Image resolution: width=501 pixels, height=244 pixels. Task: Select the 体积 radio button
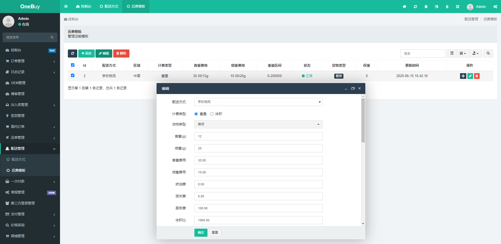click(212, 114)
